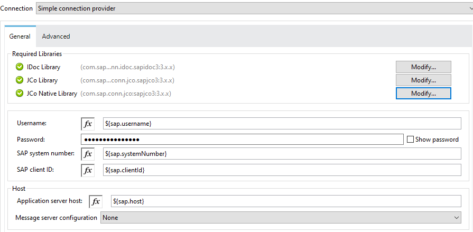Viewport: 473px width, 232px height.
Task: Select the General tab
Action: click(x=20, y=36)
